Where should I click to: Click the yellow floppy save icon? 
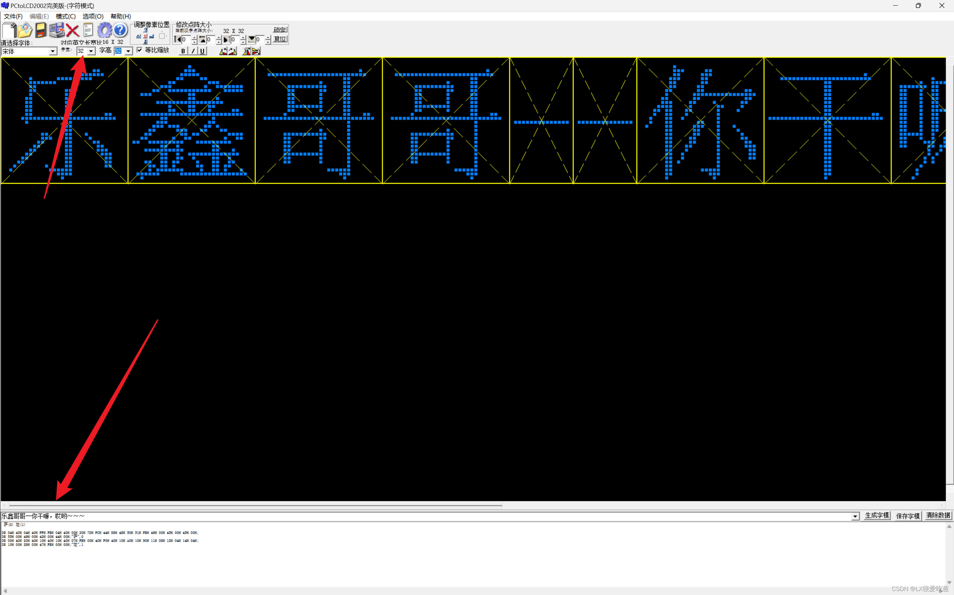(x=40, y=30)
